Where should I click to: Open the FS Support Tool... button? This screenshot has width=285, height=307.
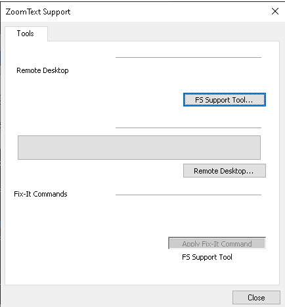[x=225, y=100]
